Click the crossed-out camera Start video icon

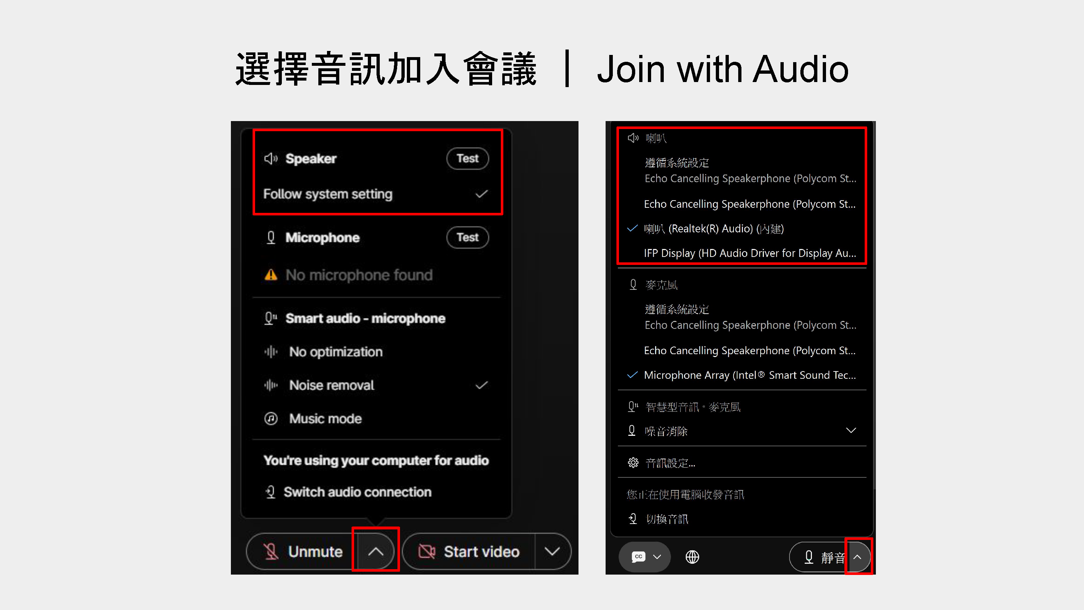click(427, 551)
